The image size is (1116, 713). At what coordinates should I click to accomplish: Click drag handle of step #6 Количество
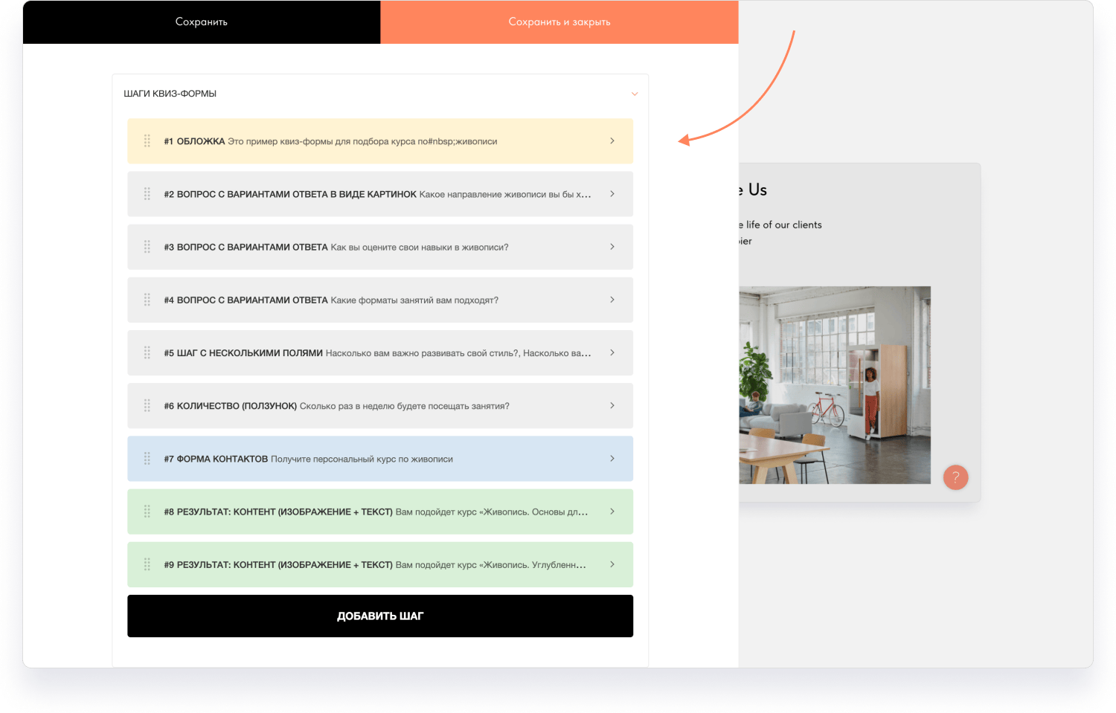tap(147, 406)
